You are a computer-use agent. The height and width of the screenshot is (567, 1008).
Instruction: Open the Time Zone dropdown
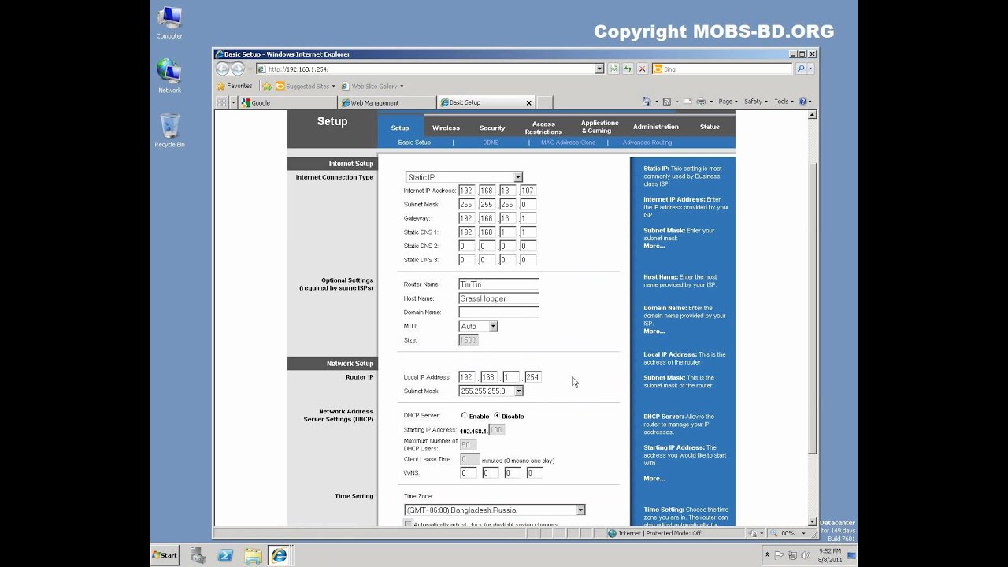pos(495,510)
